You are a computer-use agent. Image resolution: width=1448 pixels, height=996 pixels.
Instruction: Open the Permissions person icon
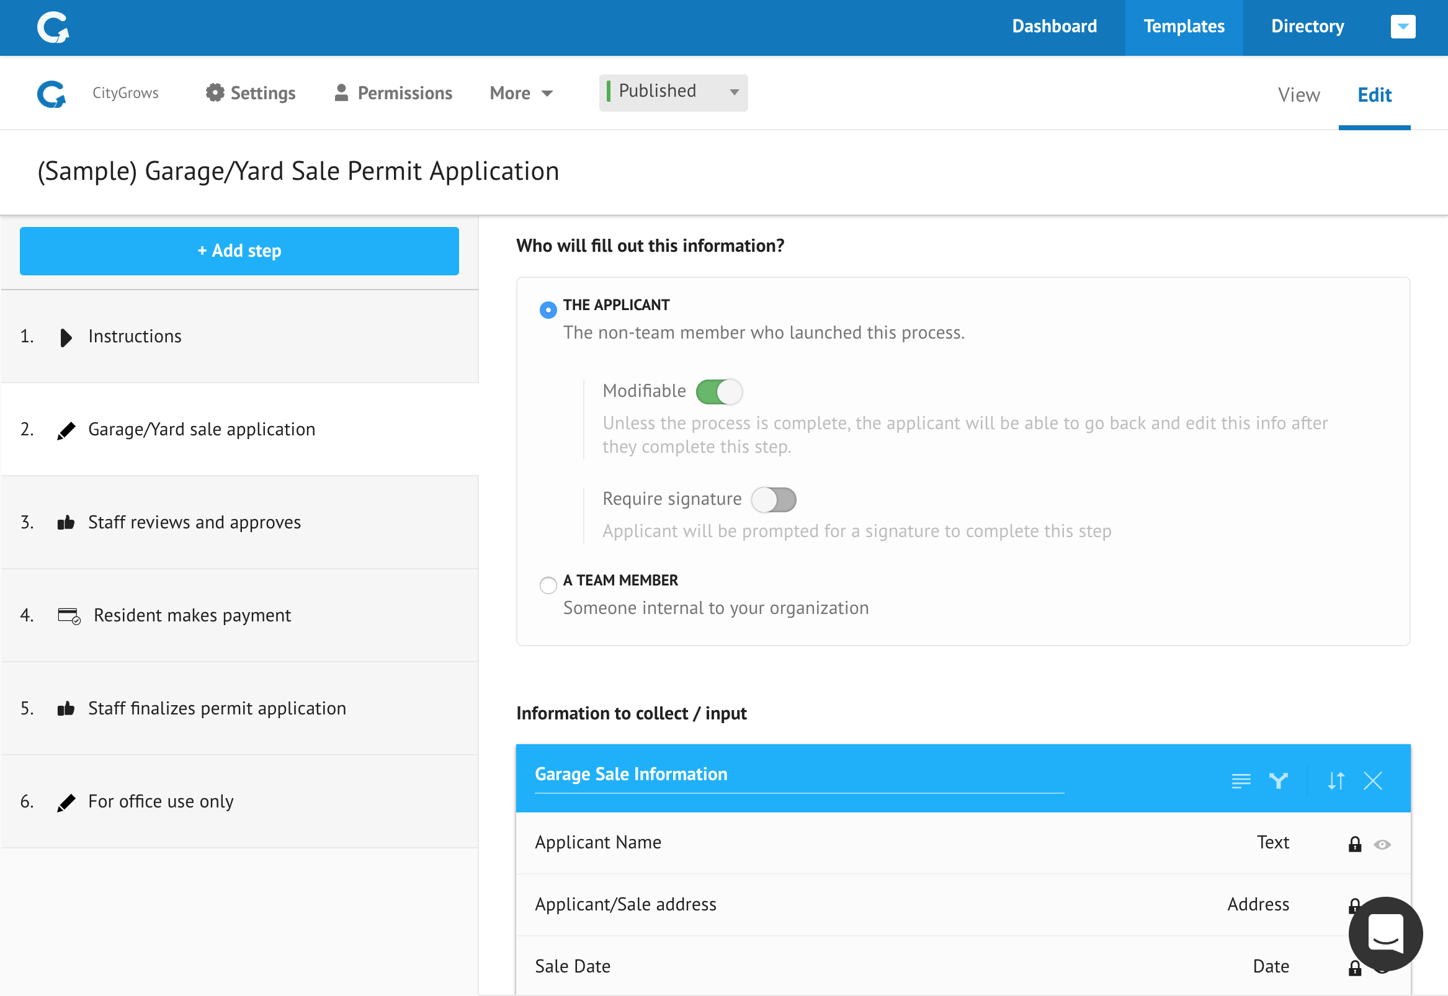point(341,92)
